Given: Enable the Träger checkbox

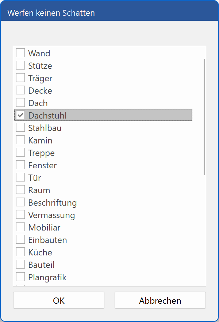Looking at the screenshot, I should point(20,78).
